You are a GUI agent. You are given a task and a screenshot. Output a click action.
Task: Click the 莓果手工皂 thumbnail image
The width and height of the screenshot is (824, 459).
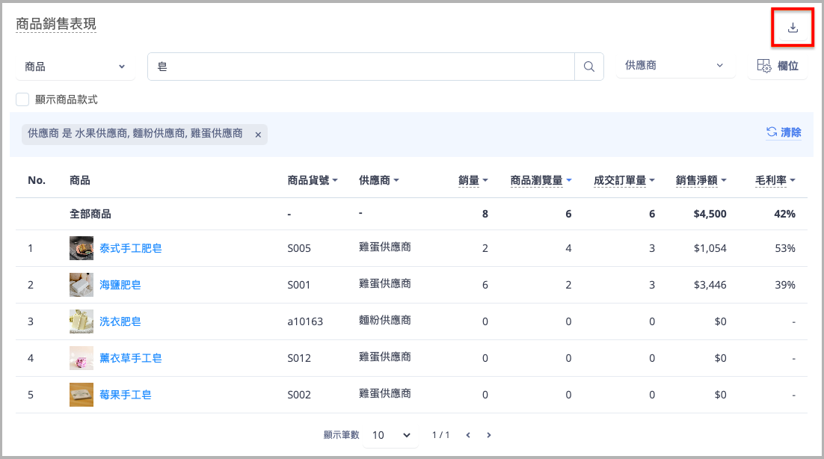pos(82,395)
